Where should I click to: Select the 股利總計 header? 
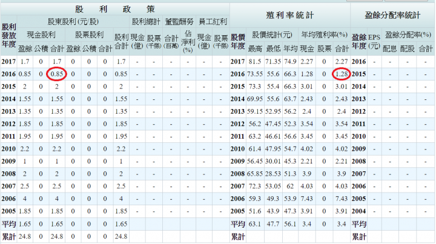tap(146, 21)
